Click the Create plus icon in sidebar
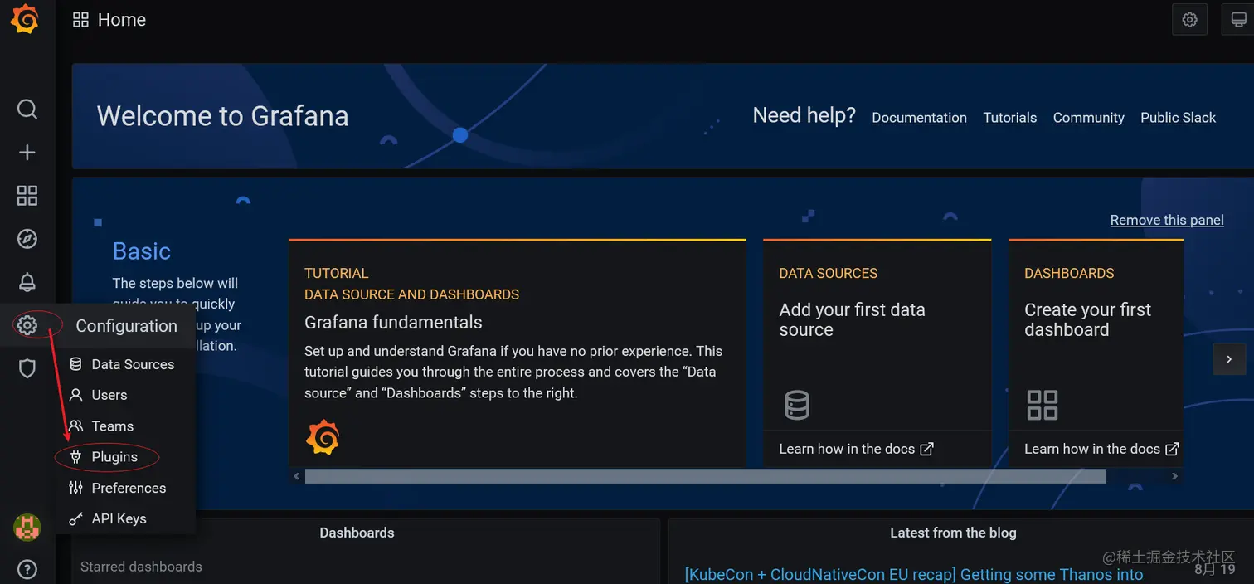This screenshot has height=584, width=1254. point(27,152)
